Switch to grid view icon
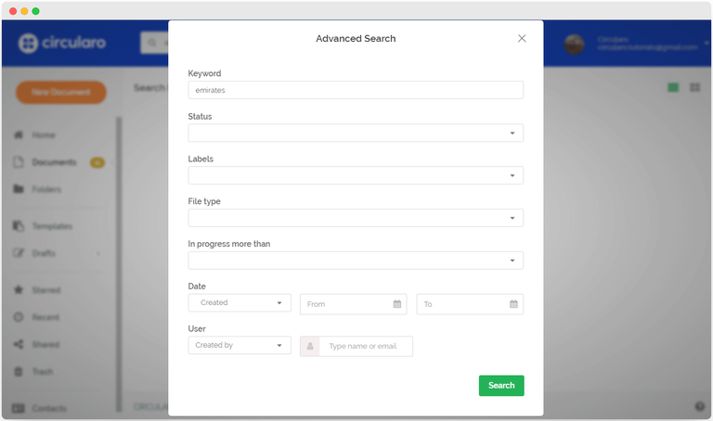 (x=694, y=87)
